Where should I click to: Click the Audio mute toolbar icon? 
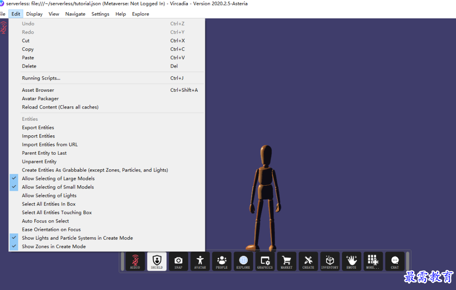coord(135,261)
